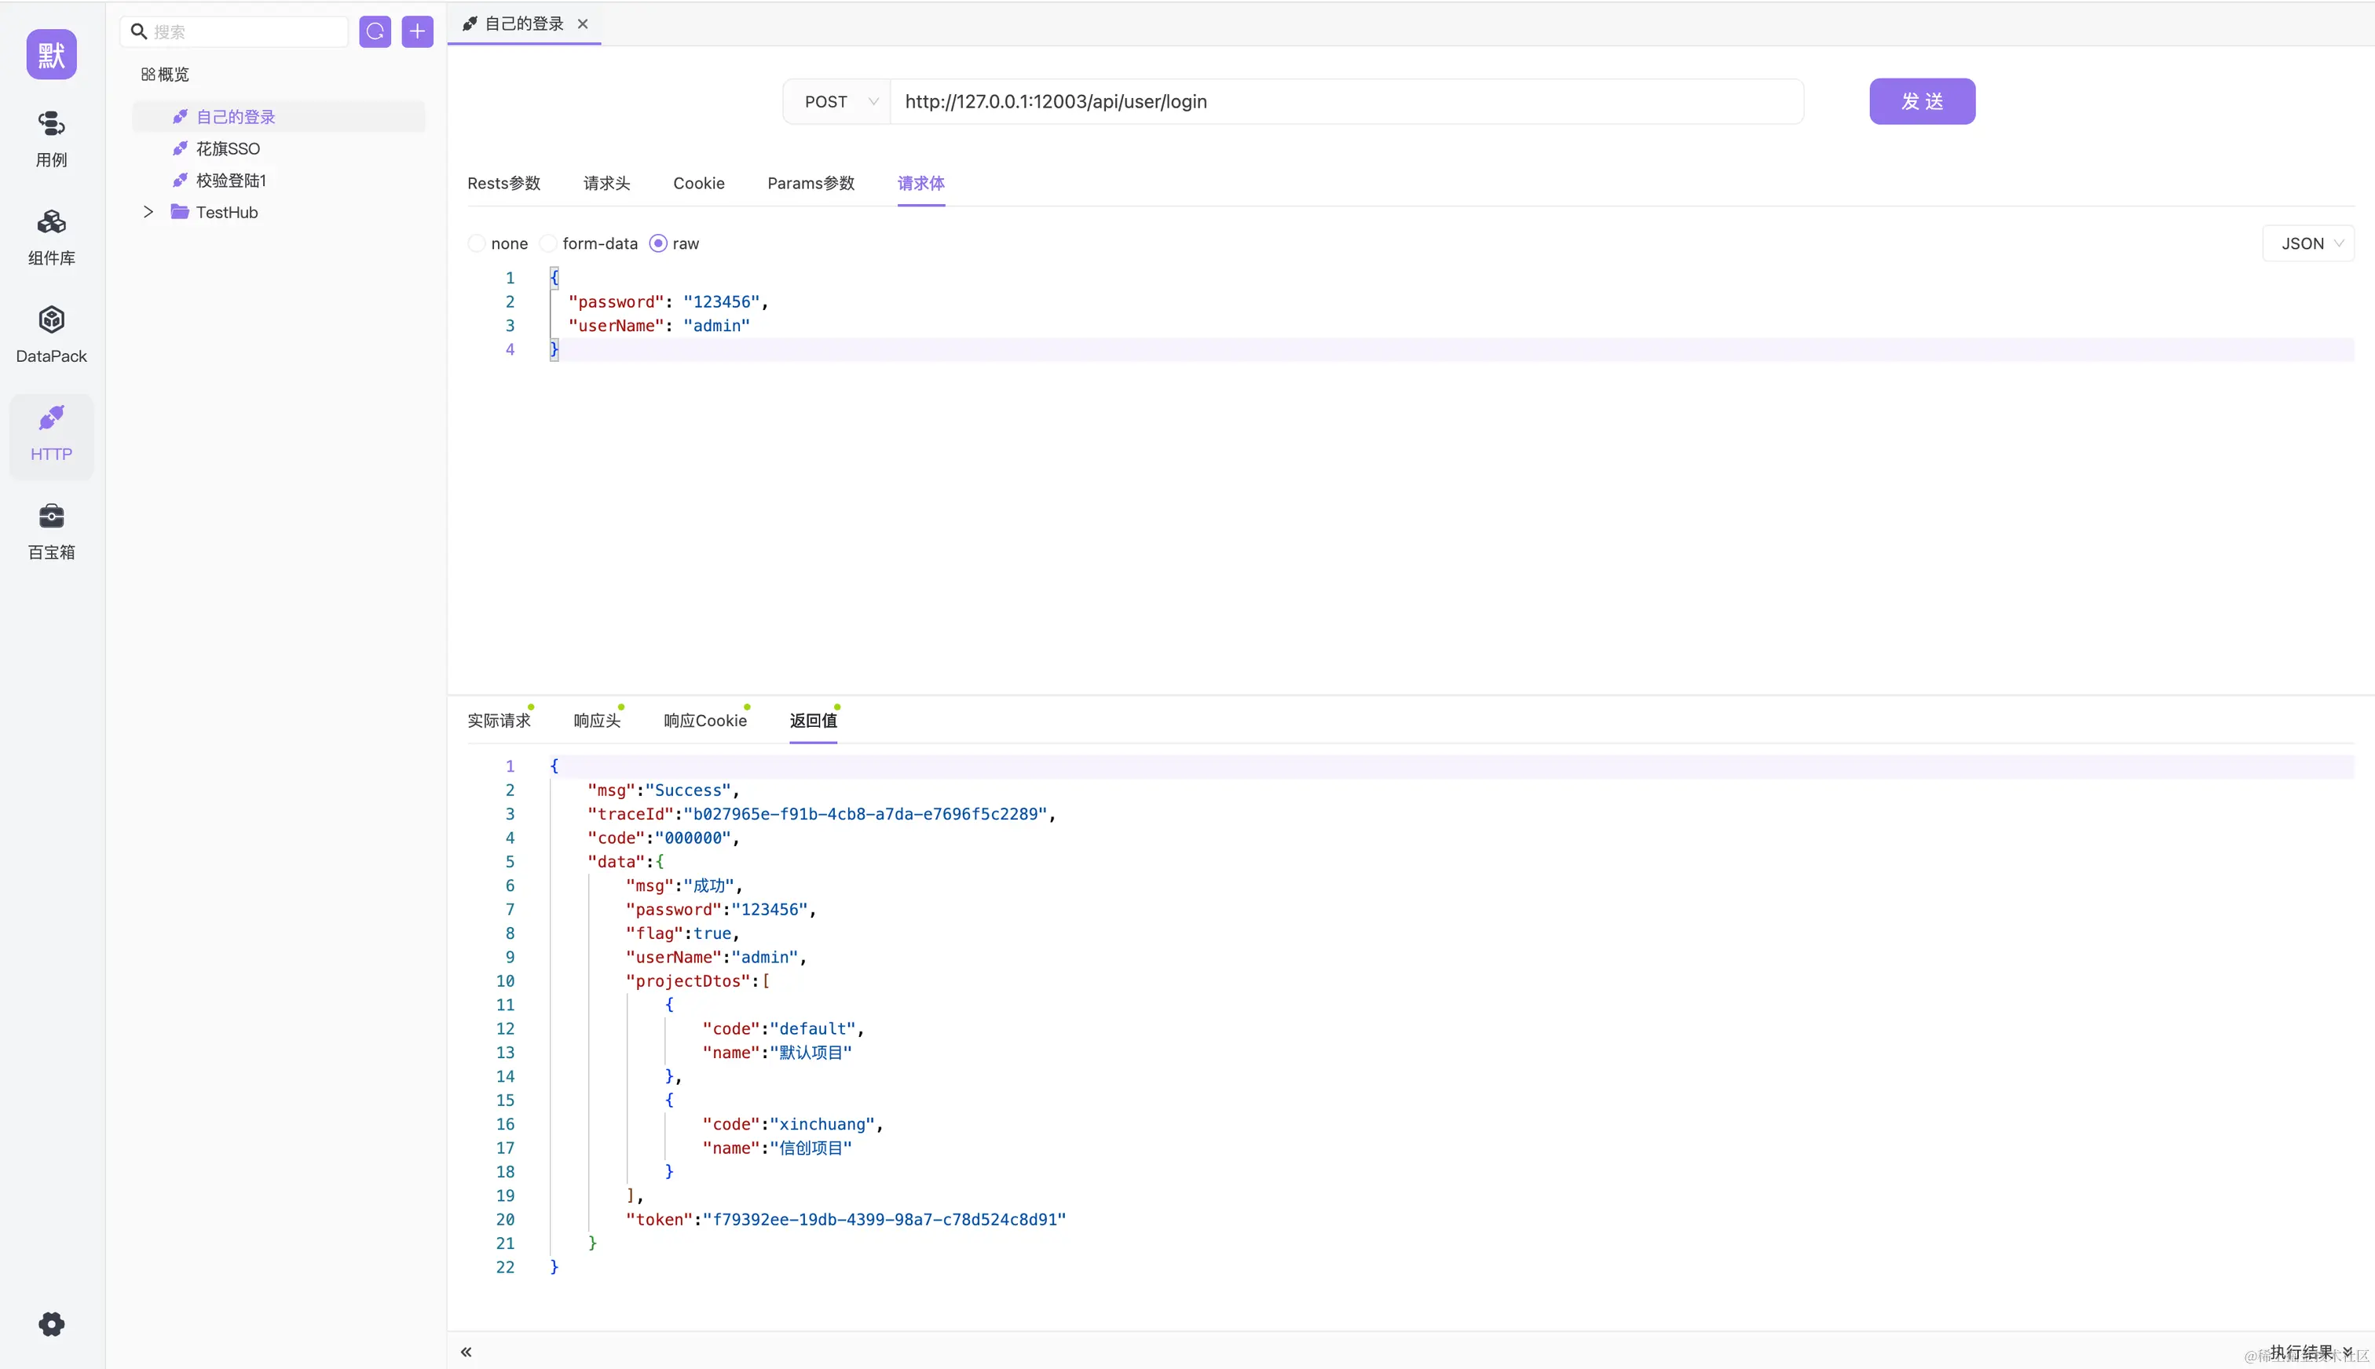Open the 用例 section in sidebar
The height and width of the screenshot is (1369, 2375).
pos(51,137)
